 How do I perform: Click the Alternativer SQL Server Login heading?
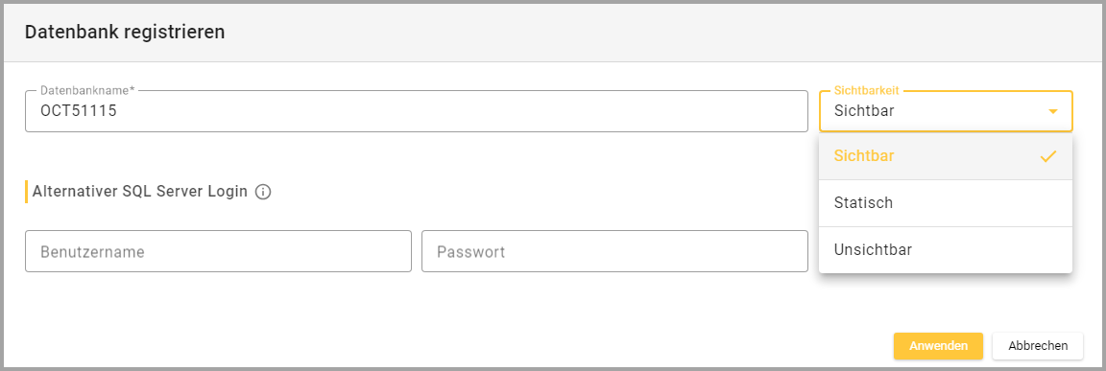coord(139,192)
